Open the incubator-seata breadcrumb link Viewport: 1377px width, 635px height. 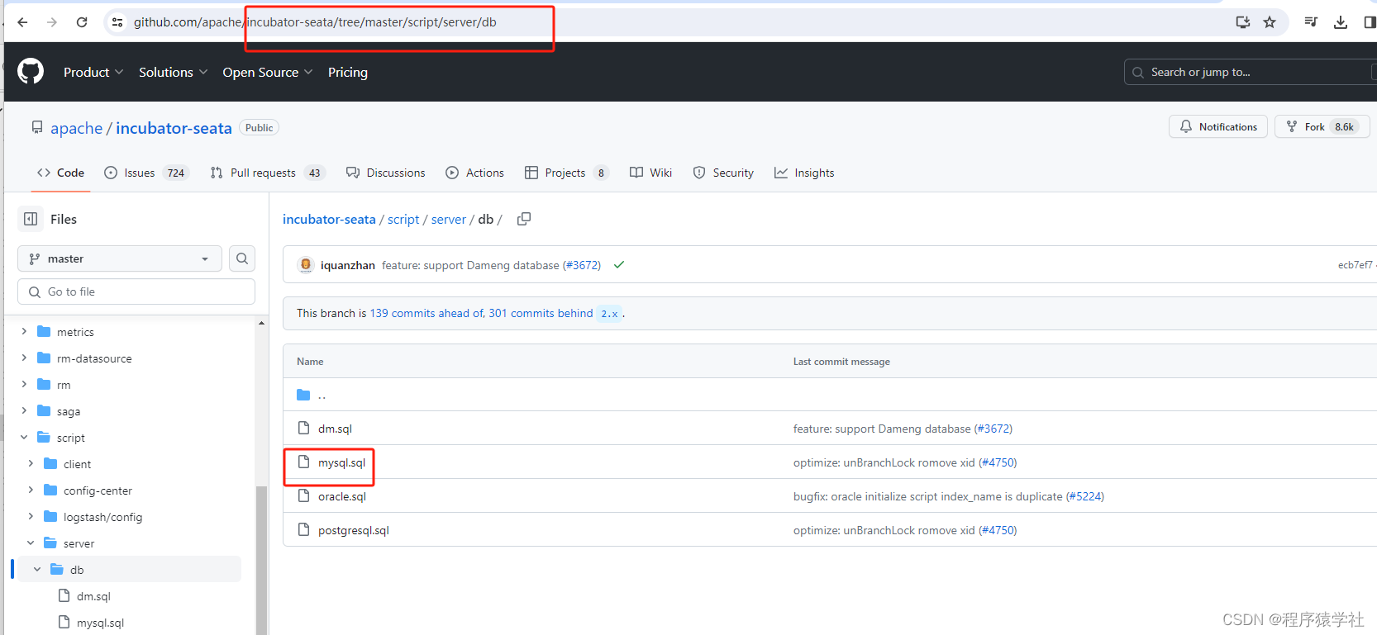[x=329, y=219]
